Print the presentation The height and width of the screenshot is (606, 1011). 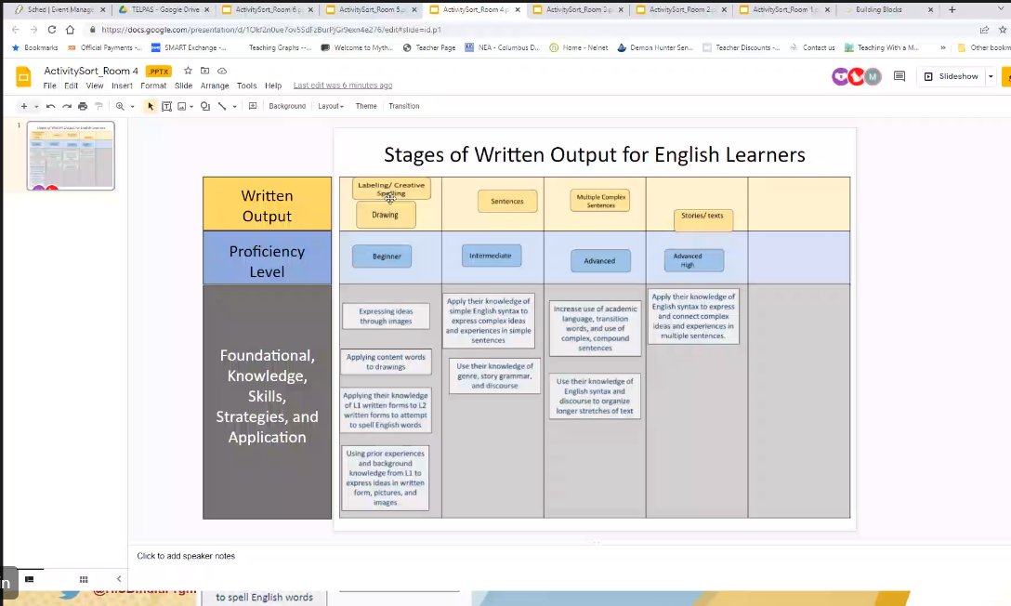tap(83, 106)
